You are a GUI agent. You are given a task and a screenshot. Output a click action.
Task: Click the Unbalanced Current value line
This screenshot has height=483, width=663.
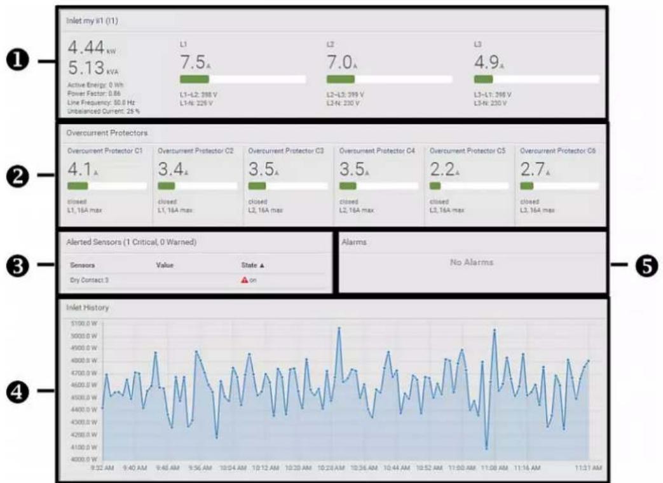pos(104,112)
